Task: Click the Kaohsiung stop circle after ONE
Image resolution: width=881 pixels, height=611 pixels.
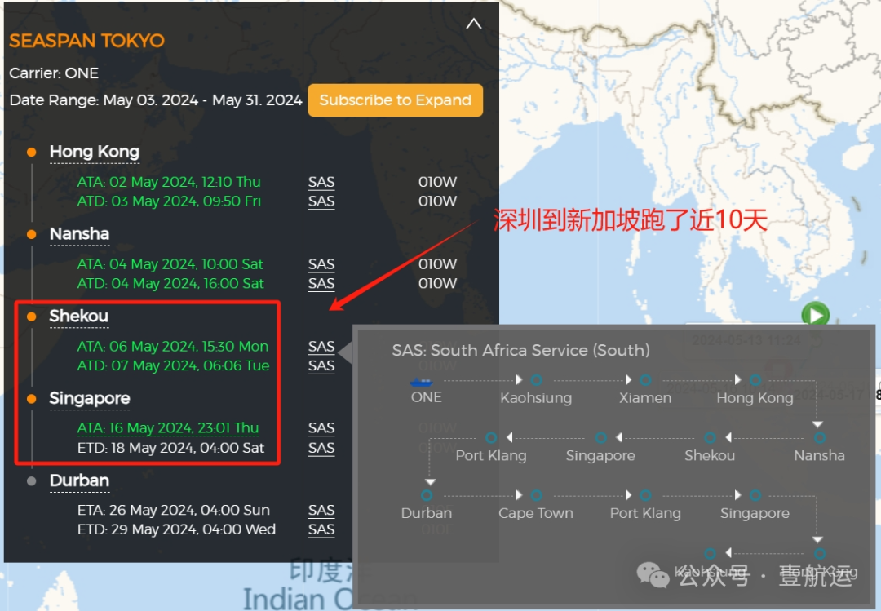Action: tap(537, 380)
